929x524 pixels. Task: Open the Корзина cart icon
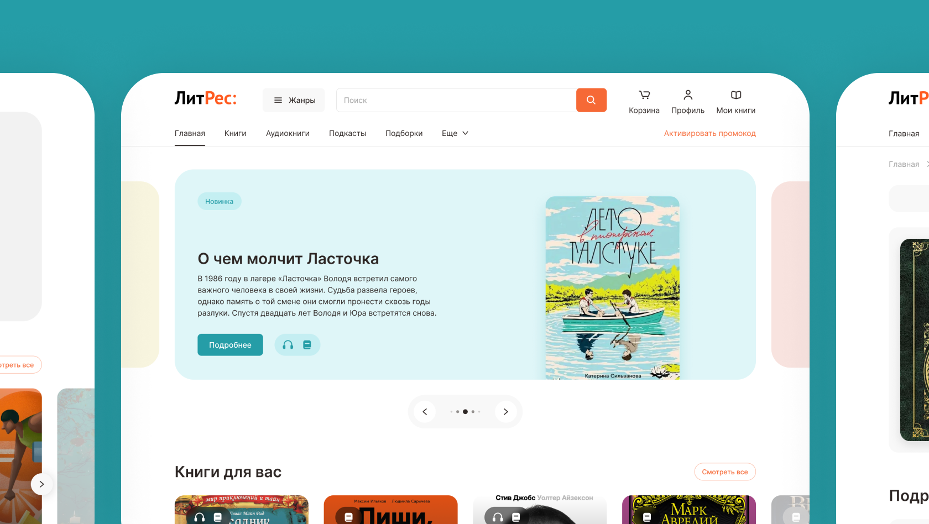coord(644,95)
